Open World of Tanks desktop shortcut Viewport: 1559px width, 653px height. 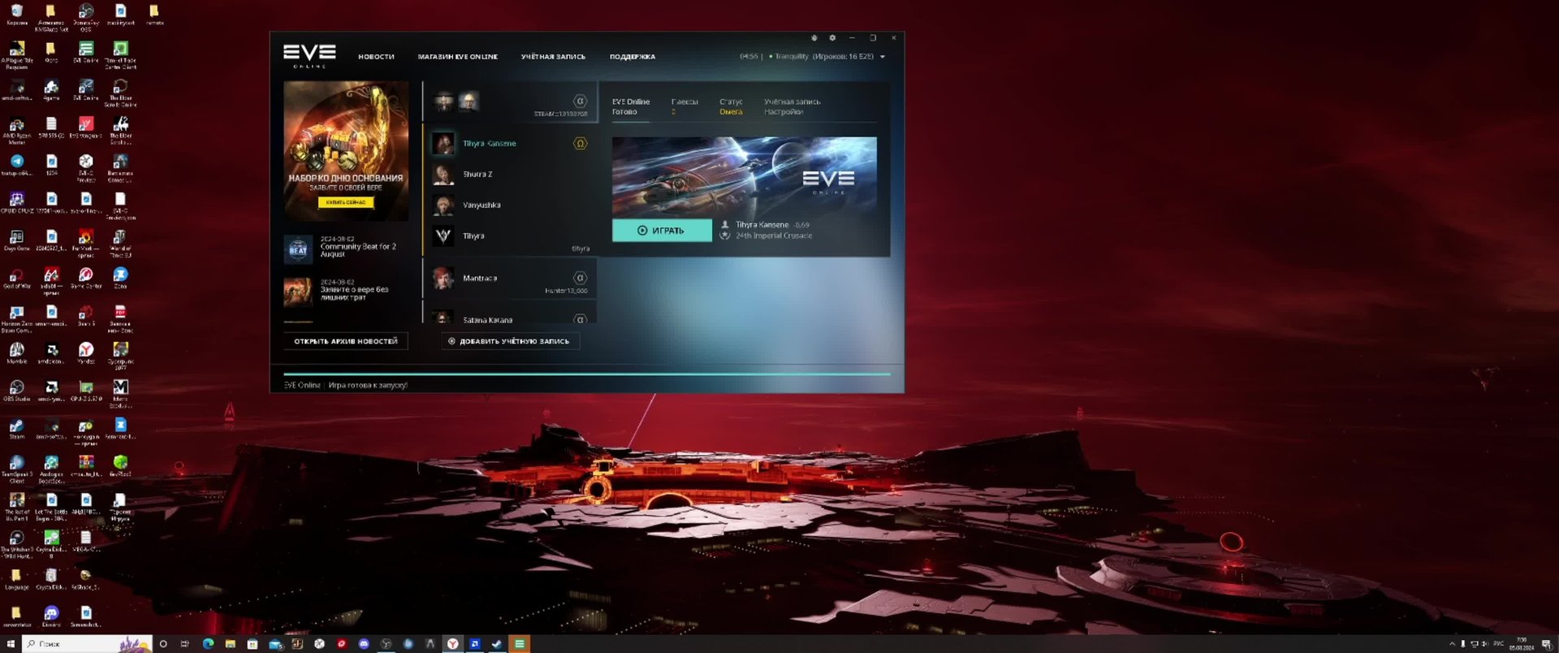point(120,243)
